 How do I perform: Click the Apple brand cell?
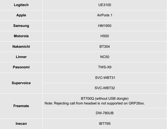[x=21, y=15]
